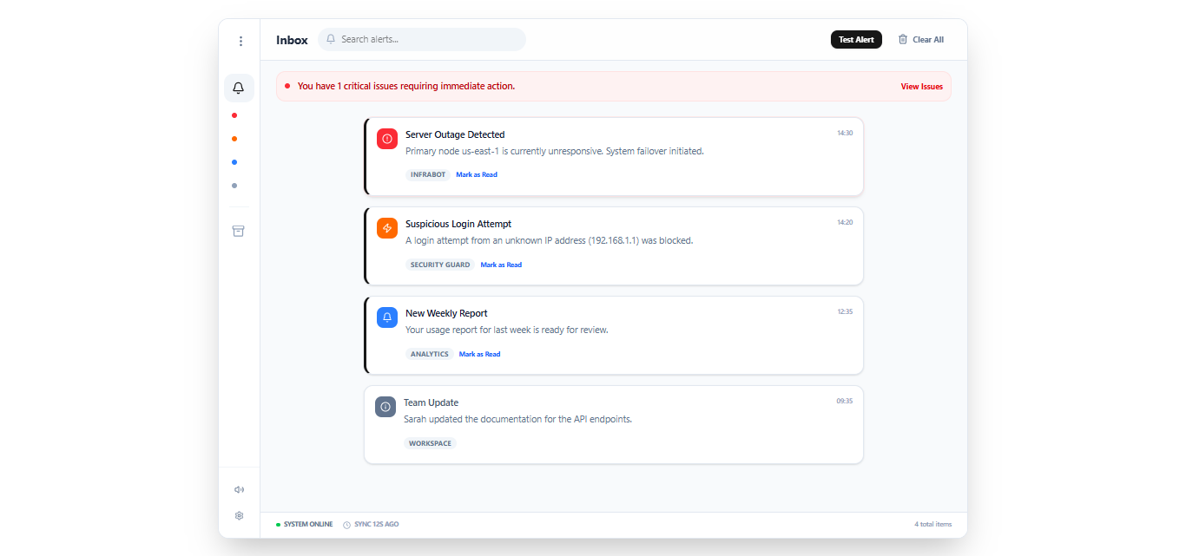Click the gray info icon on Team Update
The image size is (1186, 556).
point(385,407)
